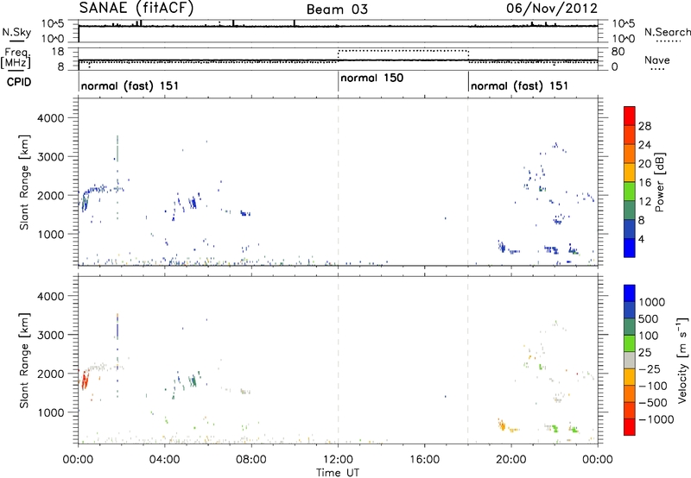
Task: Pick the red top segment of Power colorbar
Action: (630, 116)
